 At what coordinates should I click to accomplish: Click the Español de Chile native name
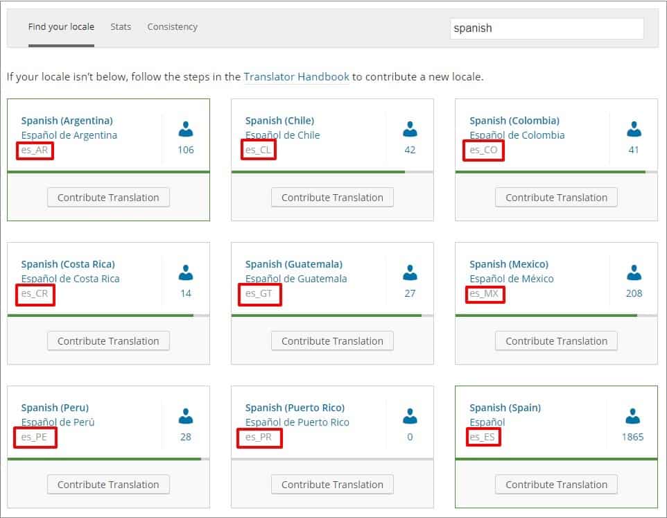click(283, 135)
